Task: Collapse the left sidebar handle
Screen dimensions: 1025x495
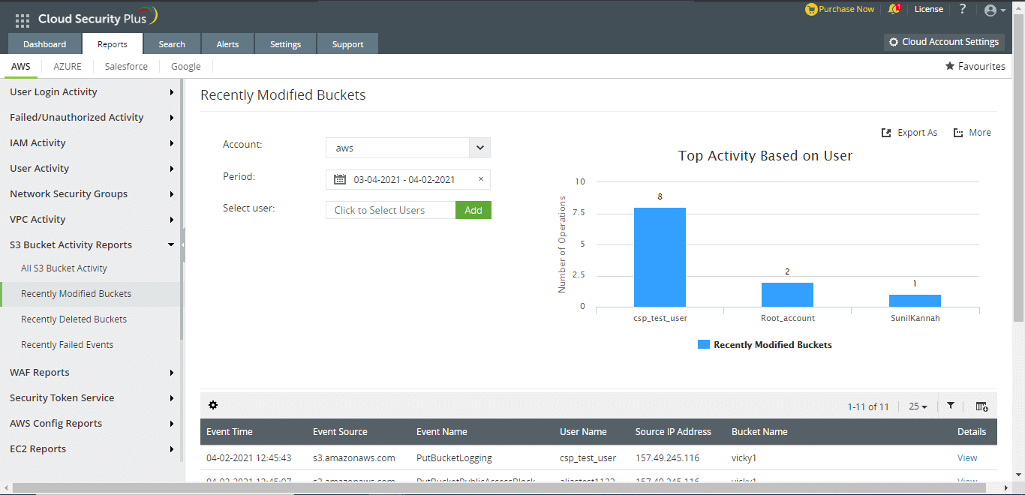Action: 183,245
